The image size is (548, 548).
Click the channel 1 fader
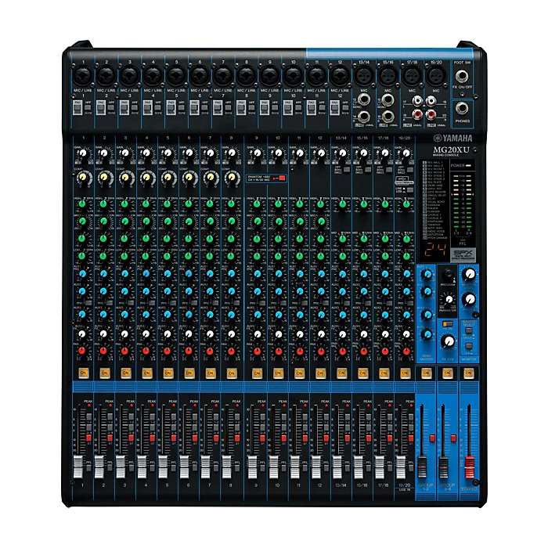coord(78,467)
